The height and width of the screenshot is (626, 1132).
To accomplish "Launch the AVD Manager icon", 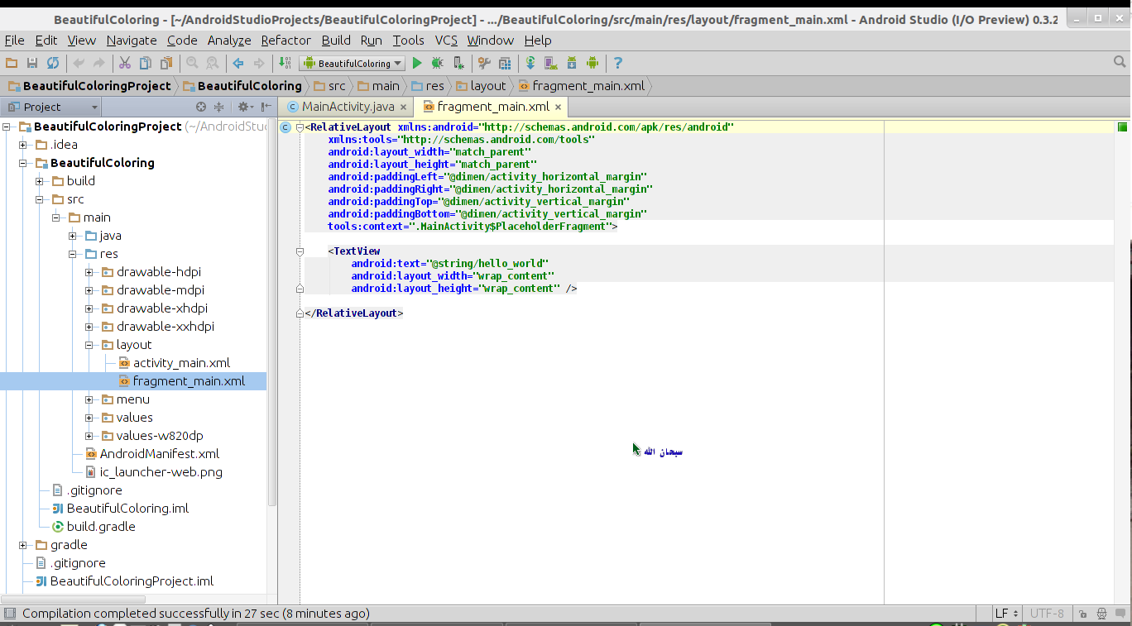I will pos(549,63).
